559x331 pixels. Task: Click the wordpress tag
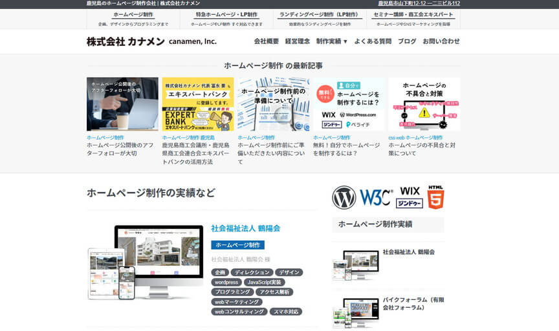[226, 282]
